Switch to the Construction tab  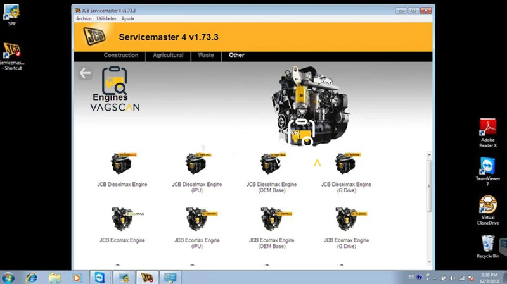[121, 55]
